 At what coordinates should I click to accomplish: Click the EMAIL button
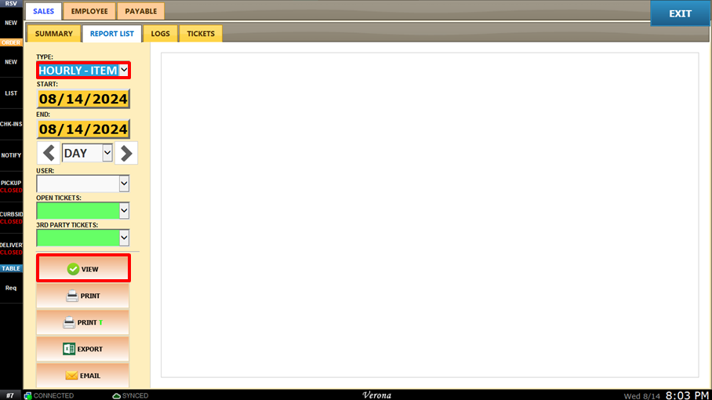click(83, 376)
